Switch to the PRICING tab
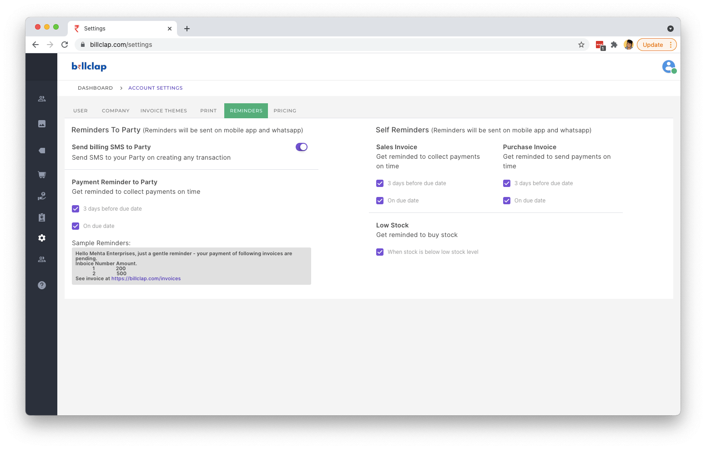 pyautogui.click(x=285, y=111)
